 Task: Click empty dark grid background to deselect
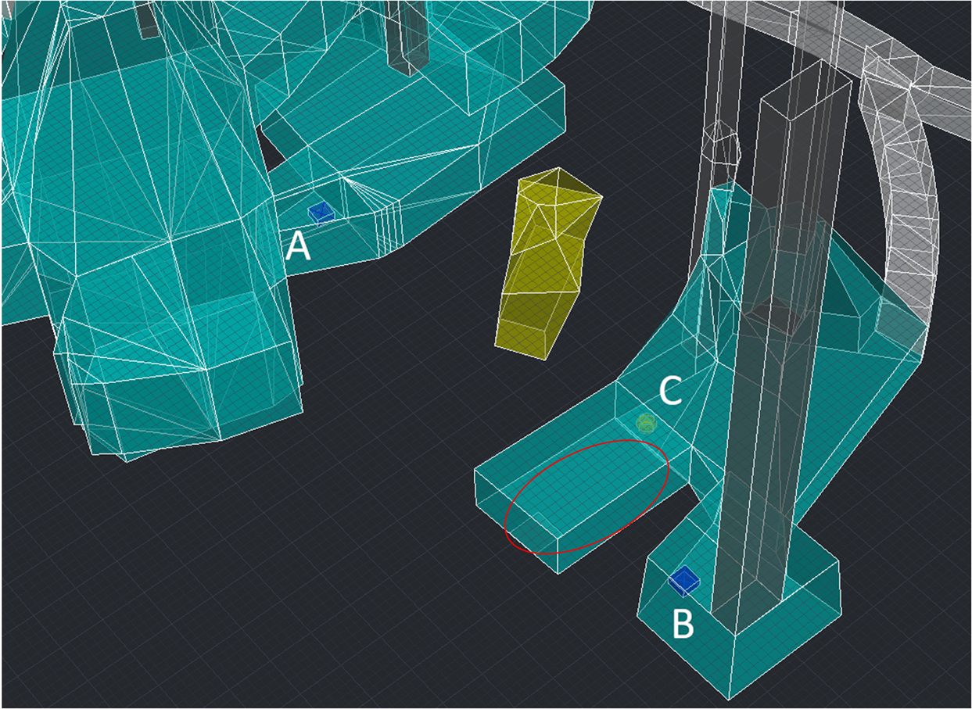coord(313,586)
